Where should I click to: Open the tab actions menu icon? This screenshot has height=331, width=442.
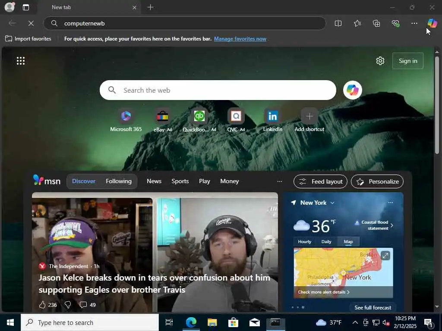coord(26,7)
